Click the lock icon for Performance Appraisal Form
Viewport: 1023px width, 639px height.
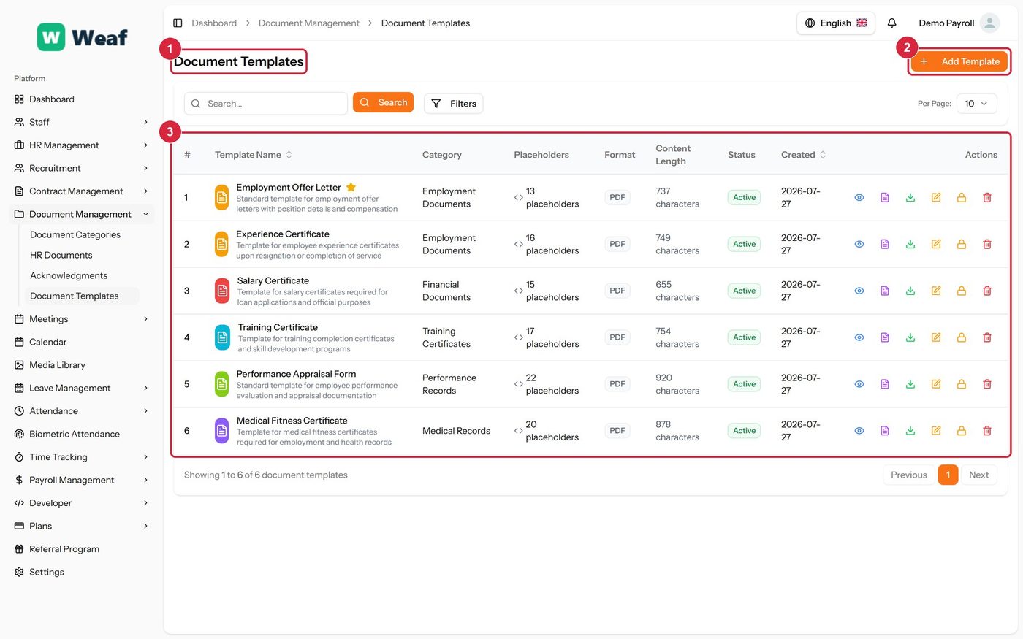962,384
